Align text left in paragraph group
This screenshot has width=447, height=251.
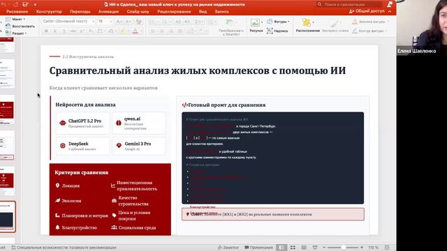click(153, 31)
